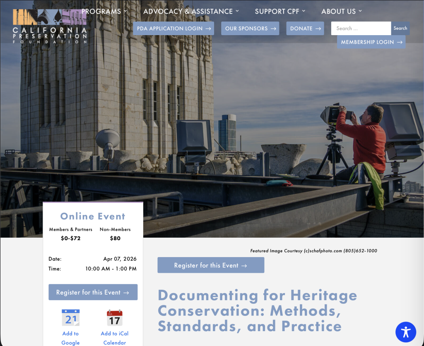Image resolution: width=424 pixels, height=346 pixels.
Task: Click the California Preservation Foundation logo
Action: coord(49,26)
